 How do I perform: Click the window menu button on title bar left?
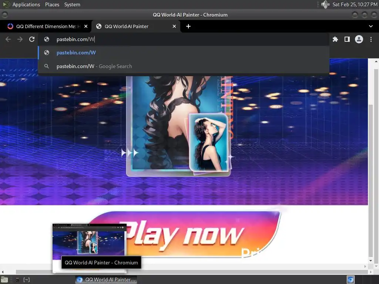(x=4, y=15)
